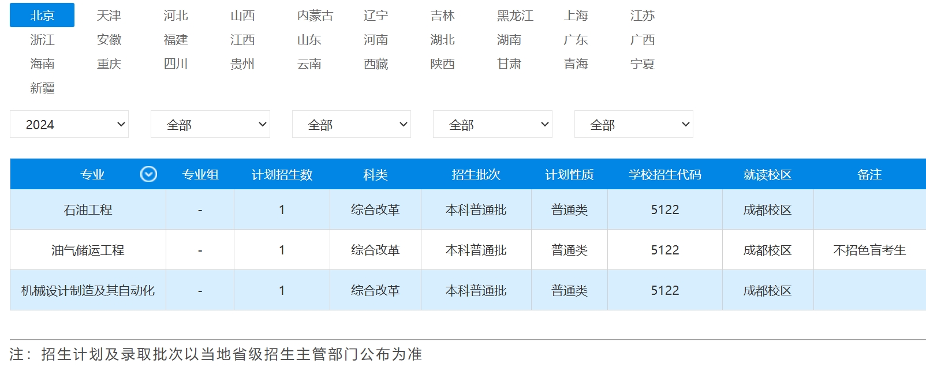This screenshot has width=926, height=371.
Task: Choose 安徽 province
Action: (109, 39)
